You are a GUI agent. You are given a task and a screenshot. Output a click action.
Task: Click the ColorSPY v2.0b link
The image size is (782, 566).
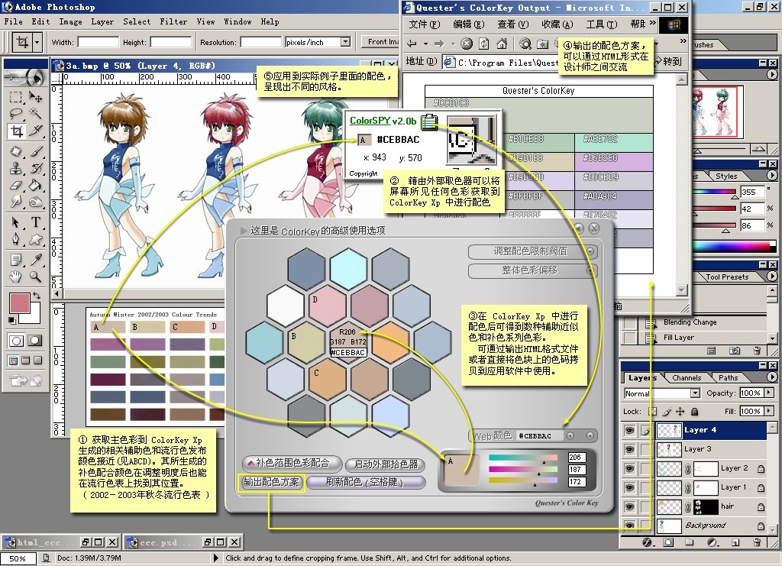pos(383,121)
